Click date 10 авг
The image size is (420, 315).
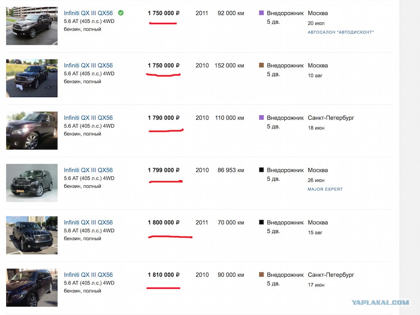[x=315, y=76]
